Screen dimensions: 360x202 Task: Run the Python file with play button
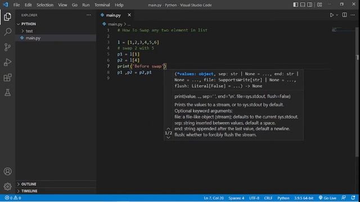coord(331,15)
